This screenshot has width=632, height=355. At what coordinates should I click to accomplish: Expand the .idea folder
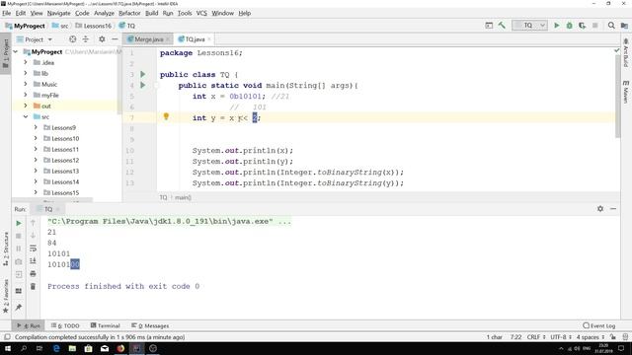click(26, 62)
